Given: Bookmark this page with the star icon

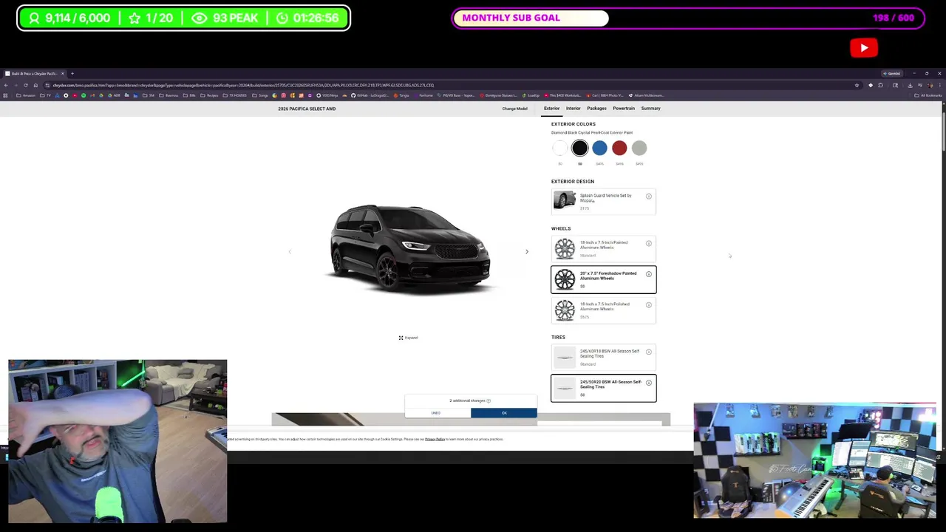Looking at the screenshot, I should click(857, 85).
